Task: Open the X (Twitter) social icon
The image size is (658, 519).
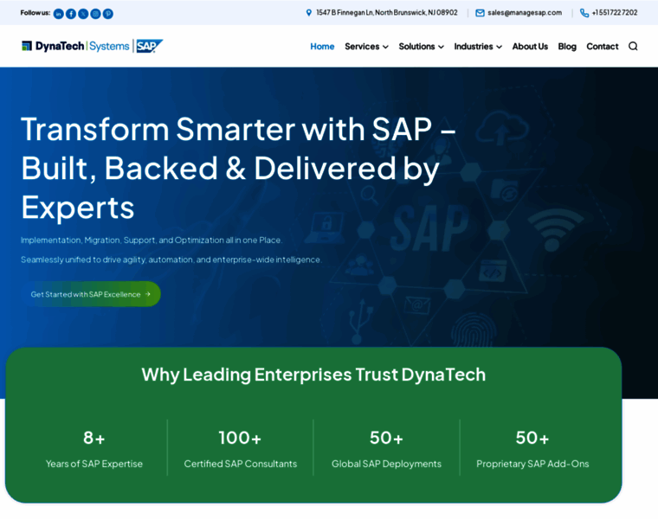Action: coord(83,13)
